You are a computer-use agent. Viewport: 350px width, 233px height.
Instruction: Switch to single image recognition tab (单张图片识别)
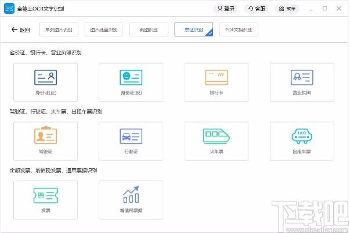click(59, 29)
